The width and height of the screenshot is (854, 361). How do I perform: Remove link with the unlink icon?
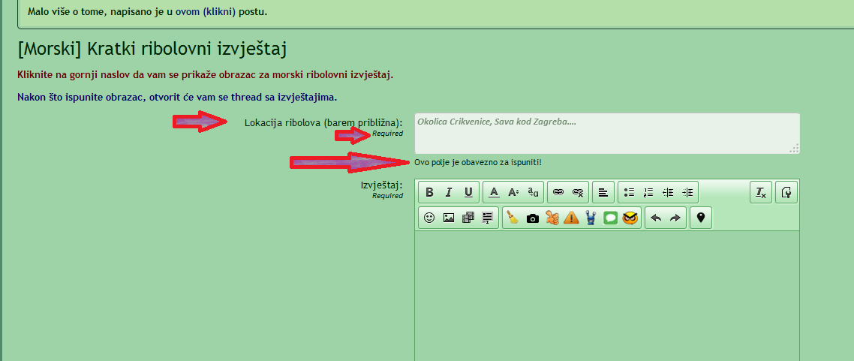[578, 192]
